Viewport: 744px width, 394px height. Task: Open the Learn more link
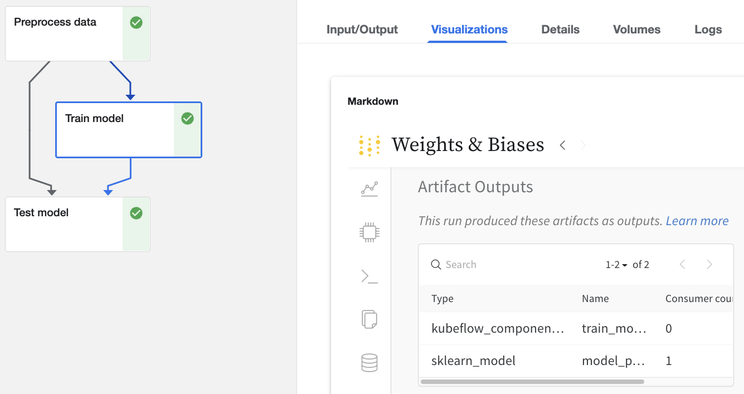697,221
